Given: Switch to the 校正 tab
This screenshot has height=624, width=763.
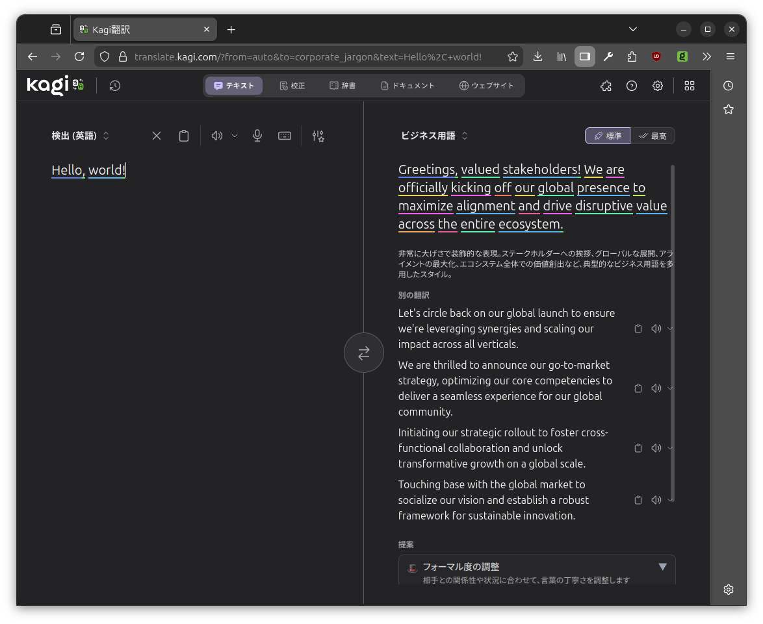Looking at the screenshot, I should point(292,86).
